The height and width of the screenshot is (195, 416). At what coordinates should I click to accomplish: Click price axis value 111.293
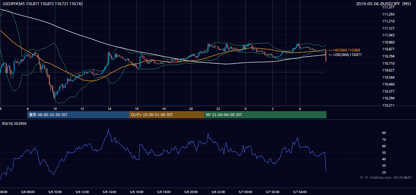tap(388, 14)
